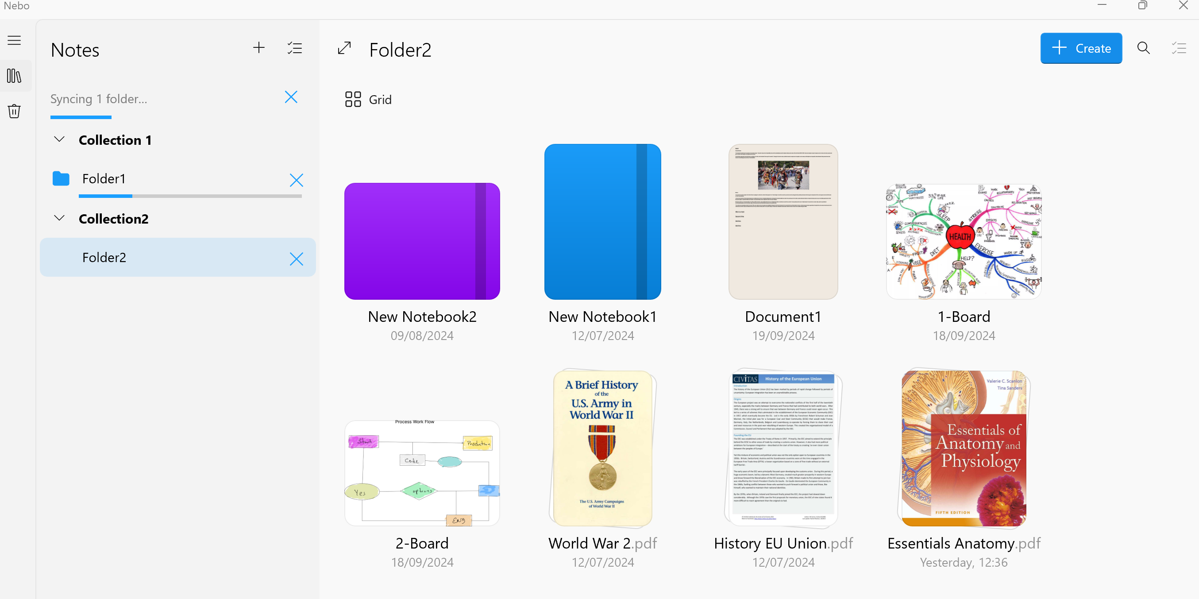Screen dimensions: 1199x599
Task: Click the Notes panel select-list icon
Action: pyautogui.click(x=295, y=48)
